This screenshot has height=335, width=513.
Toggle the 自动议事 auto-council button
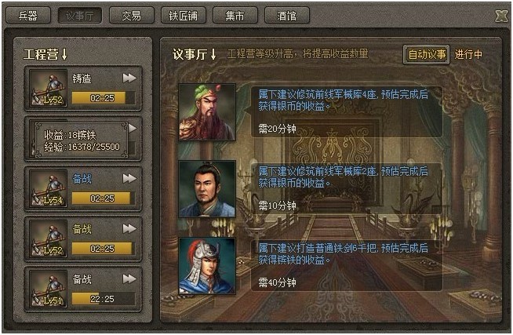pyautogui.click(x=427, y=54)
